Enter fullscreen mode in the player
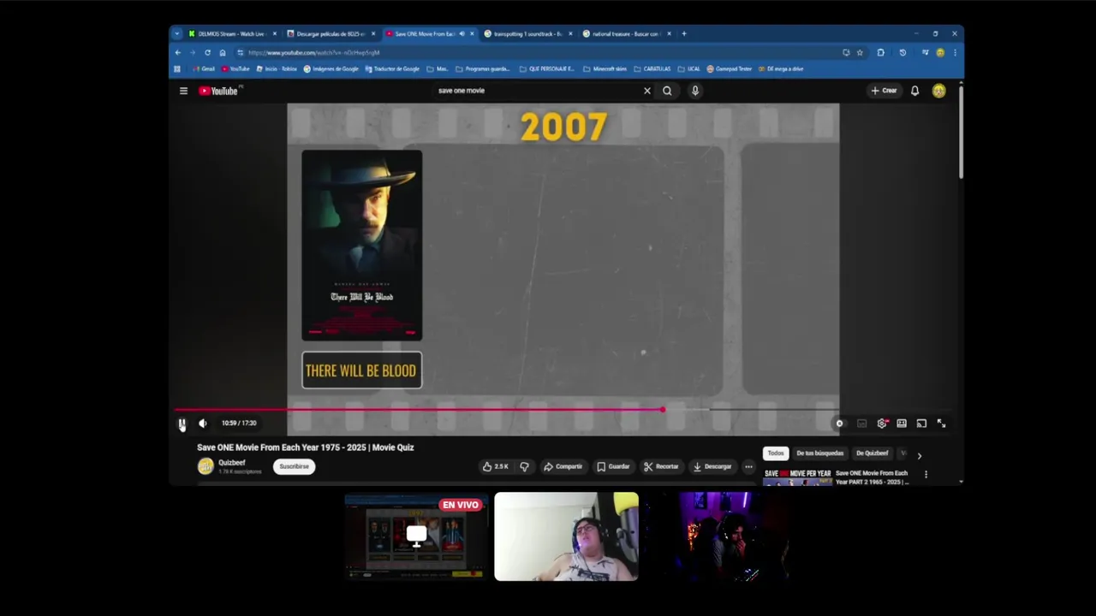Screen dimensions: 1096x616 coord(941,423)
